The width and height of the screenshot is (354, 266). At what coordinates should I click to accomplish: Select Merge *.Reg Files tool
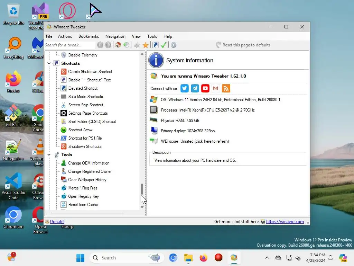pos(83,188)
